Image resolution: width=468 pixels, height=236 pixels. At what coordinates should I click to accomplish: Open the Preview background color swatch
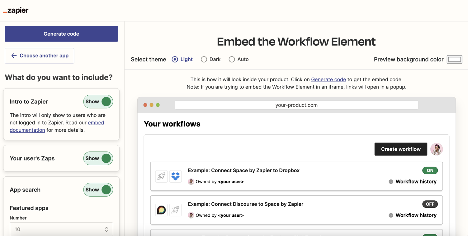(x=455, y=59)
